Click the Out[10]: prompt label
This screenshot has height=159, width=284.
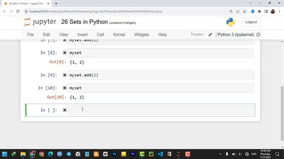(x=56, y=97)
